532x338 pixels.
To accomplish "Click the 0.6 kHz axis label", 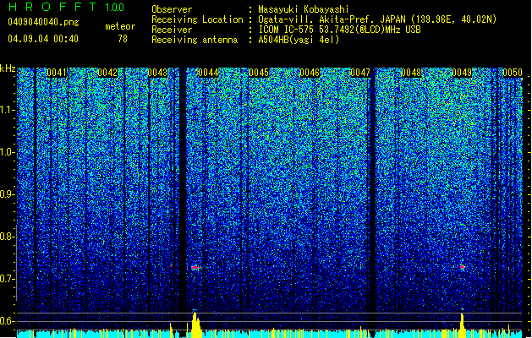I will (7, 321).
